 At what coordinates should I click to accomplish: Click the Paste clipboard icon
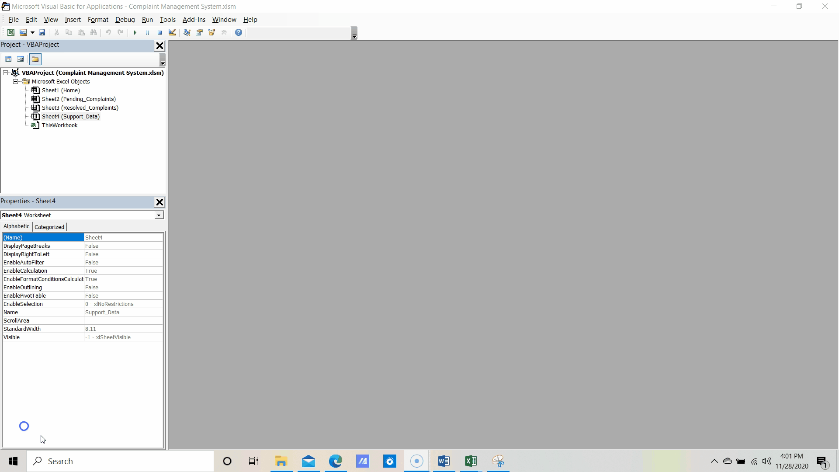click(81, 32)
